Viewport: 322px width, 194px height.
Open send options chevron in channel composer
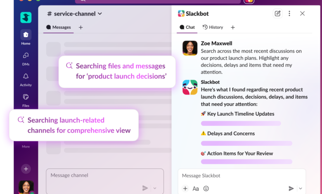155,188
